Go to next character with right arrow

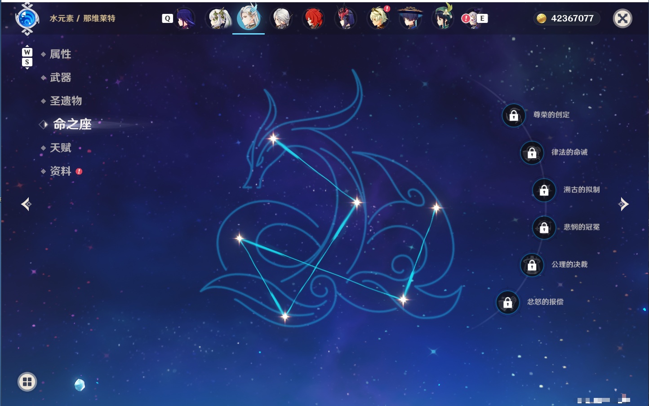pyautogui.click(x=623, y=204)
